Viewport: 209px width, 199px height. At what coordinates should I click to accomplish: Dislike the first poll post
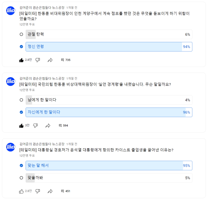pyautogui.click(x=38, y=60)
